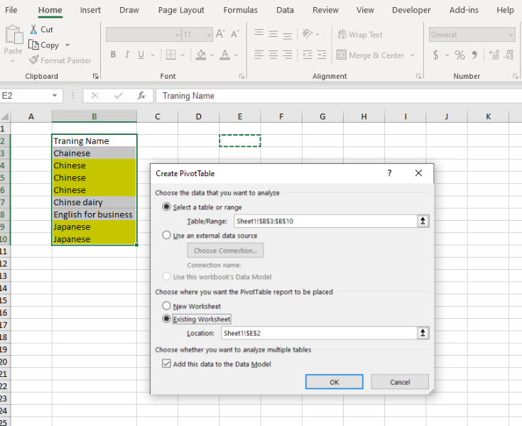Click the dialog Help question mark
Screen dimensions: 522x426
tap(389, 173)
